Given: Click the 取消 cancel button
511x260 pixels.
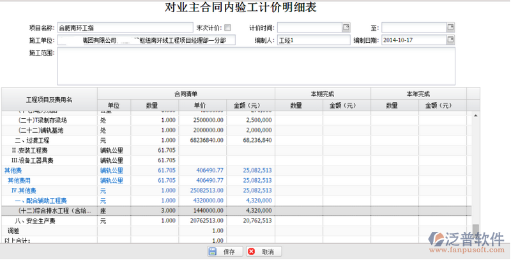Looking at the screenshot, I should coord(262,252).
